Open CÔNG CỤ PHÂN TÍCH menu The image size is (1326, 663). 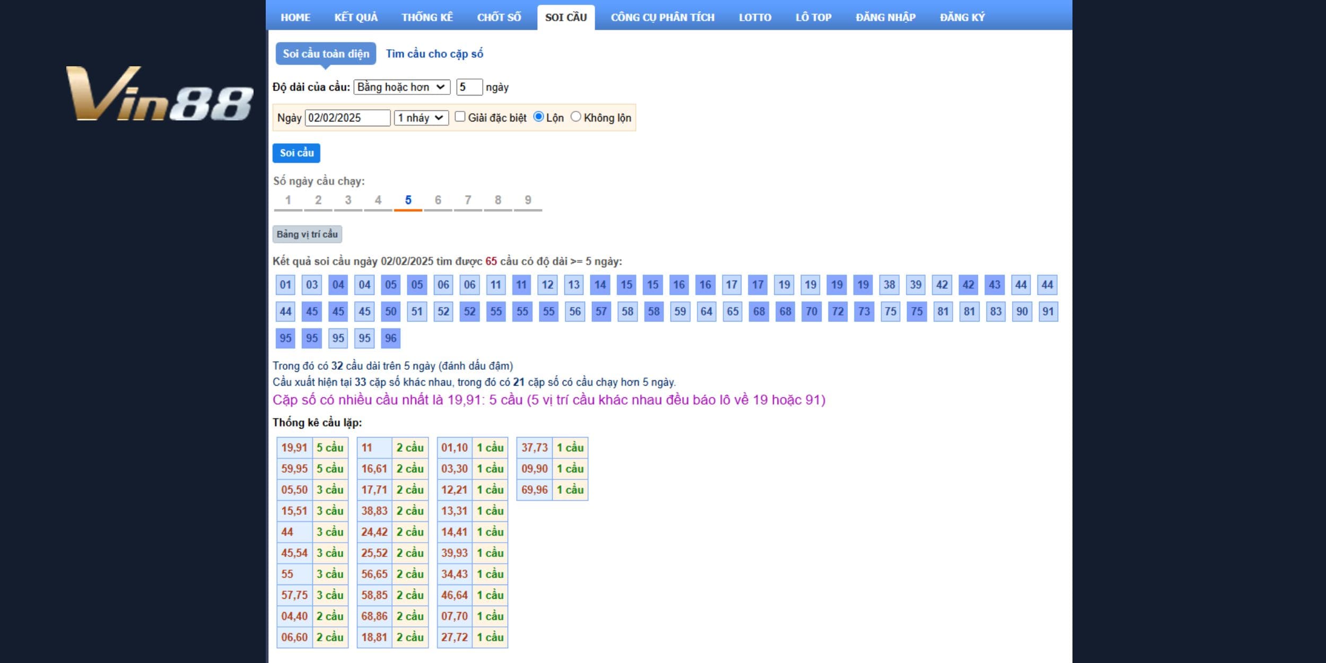[x=662, y=18]
